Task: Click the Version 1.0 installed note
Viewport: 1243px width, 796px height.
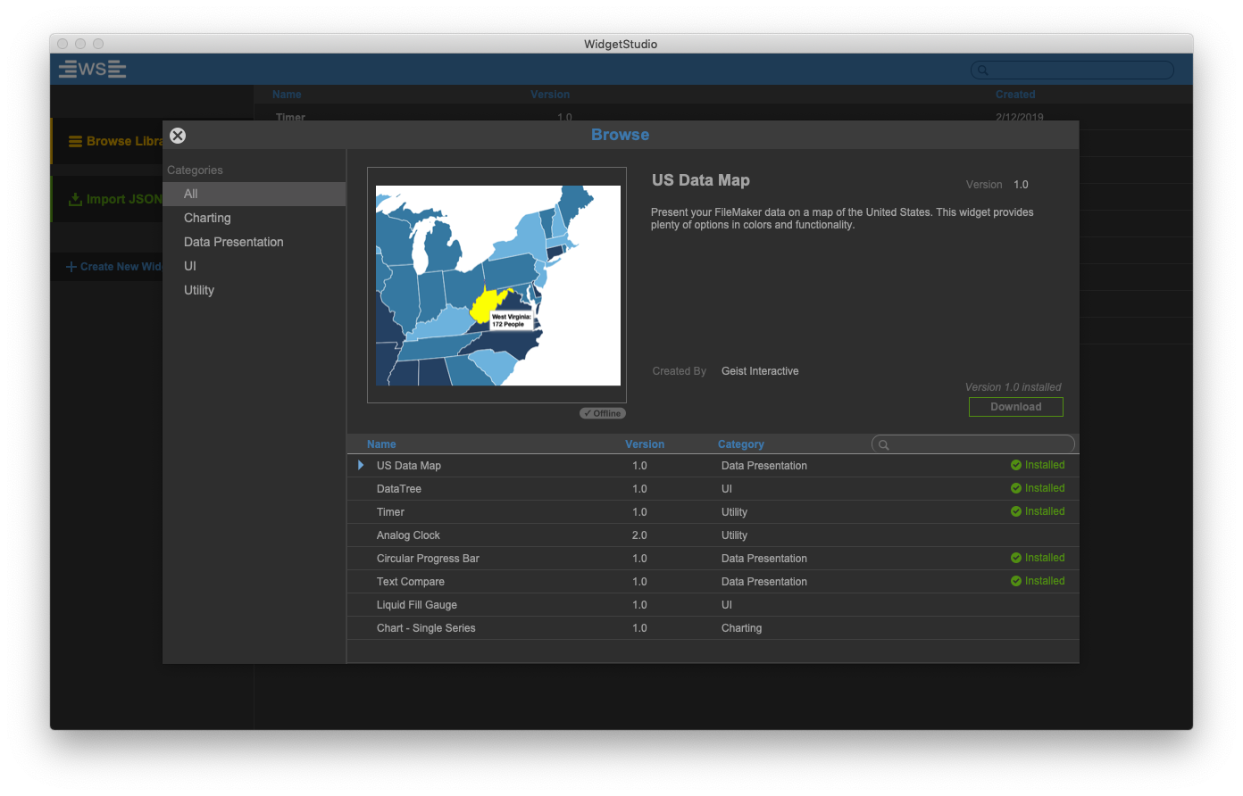Action: 1014,387
